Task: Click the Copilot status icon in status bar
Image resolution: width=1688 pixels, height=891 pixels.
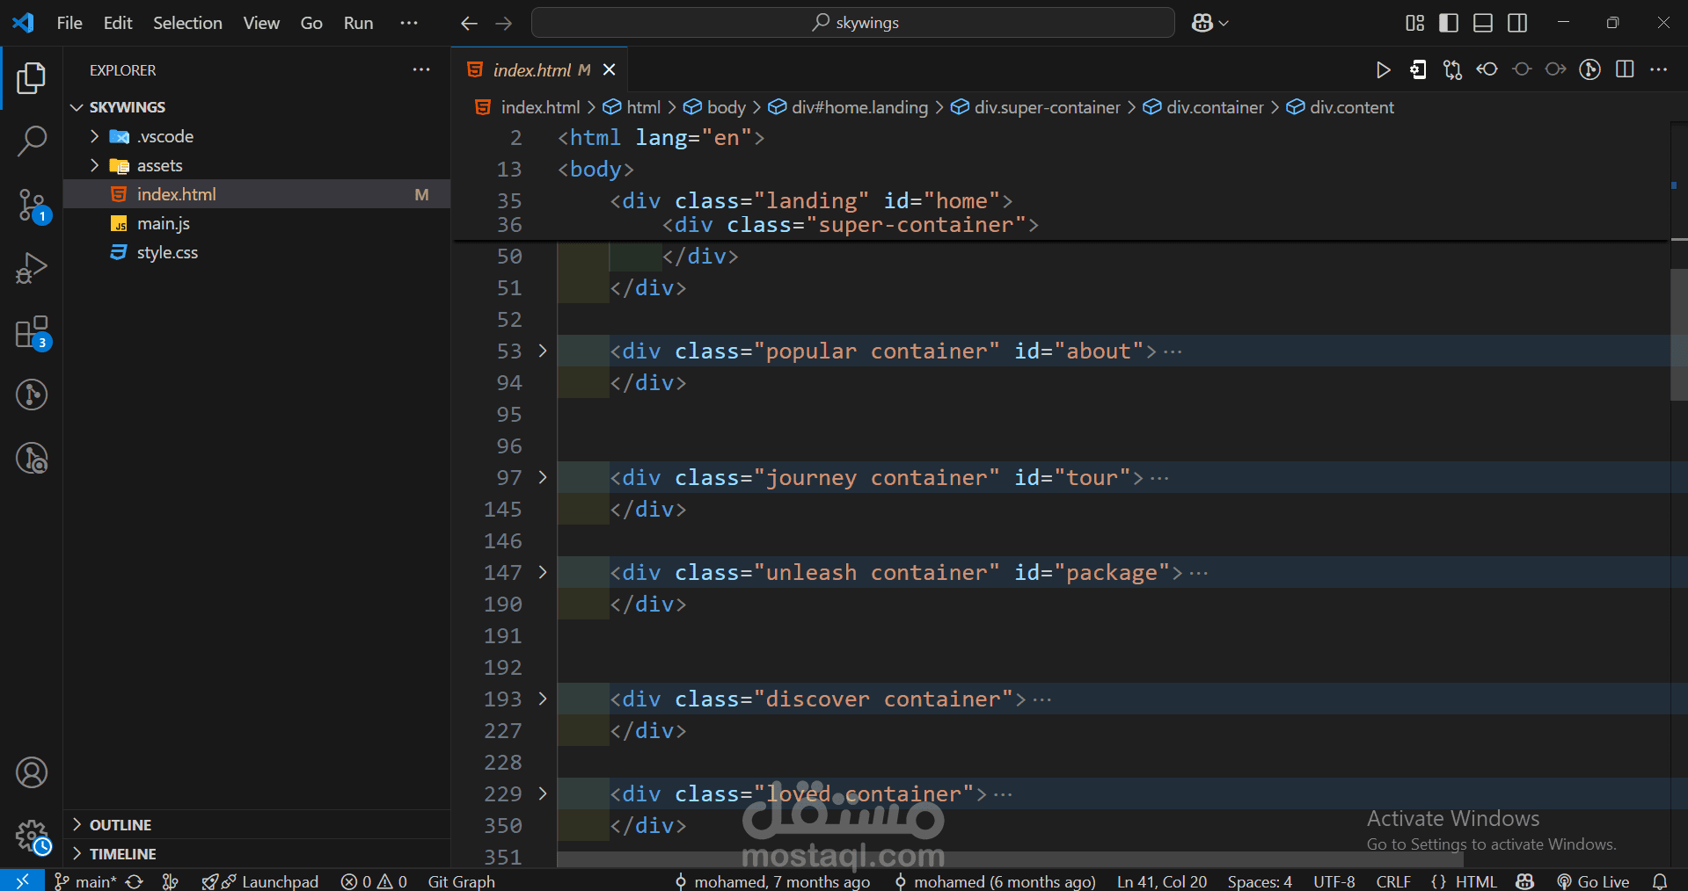Action: (1525, 881)
